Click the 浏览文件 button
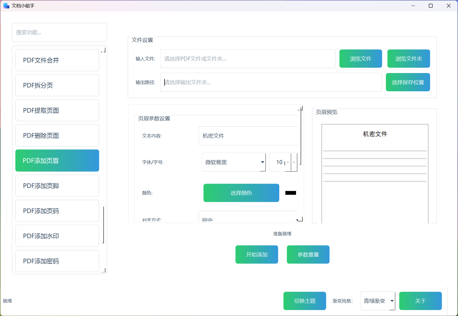 tap(361, 59)
